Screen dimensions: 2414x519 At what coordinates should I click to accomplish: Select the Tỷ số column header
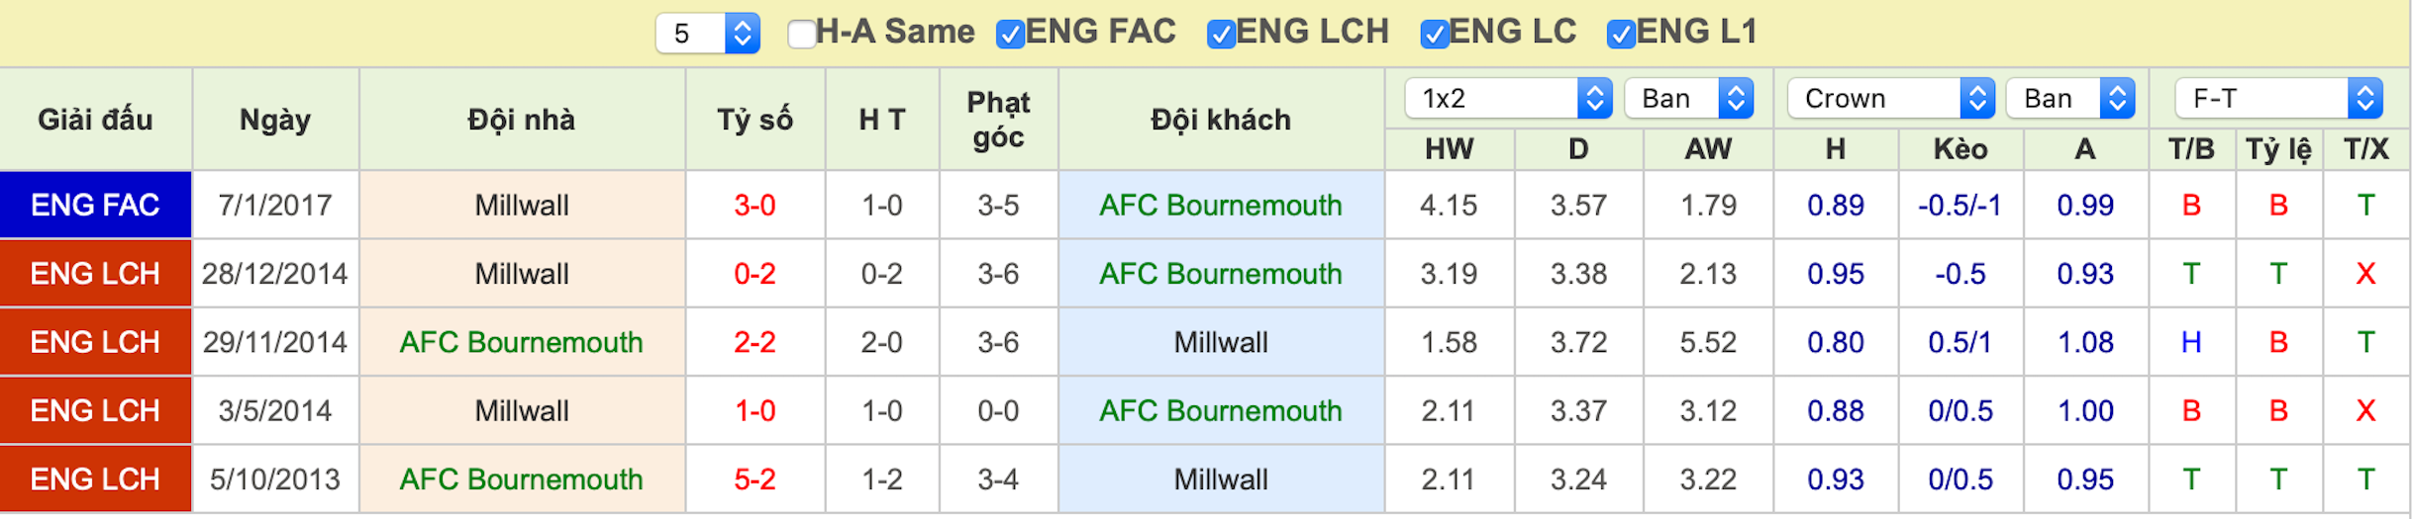pyautogui.click(x=754, y=120)
